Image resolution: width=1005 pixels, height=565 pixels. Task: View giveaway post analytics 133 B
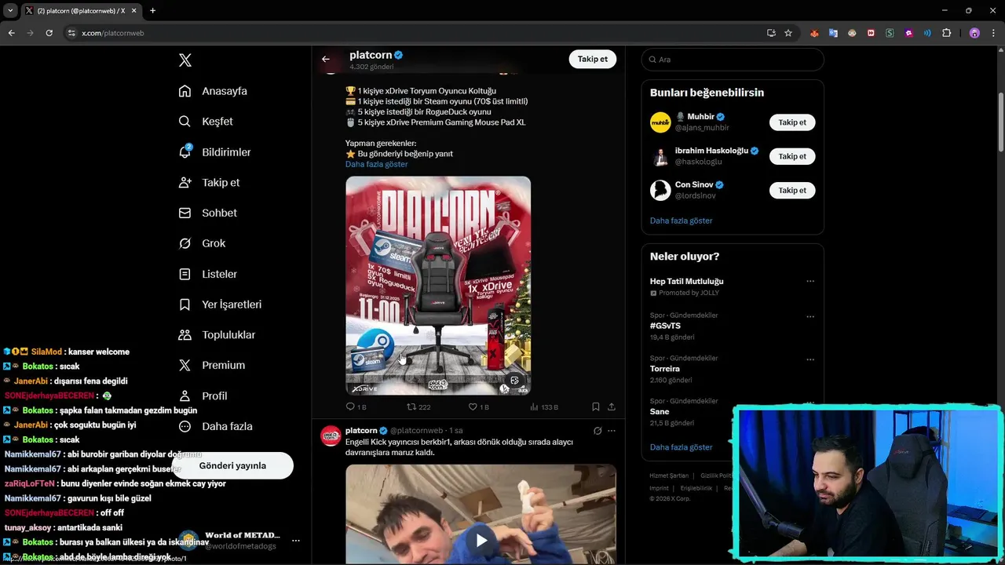(x=544, y=406)
